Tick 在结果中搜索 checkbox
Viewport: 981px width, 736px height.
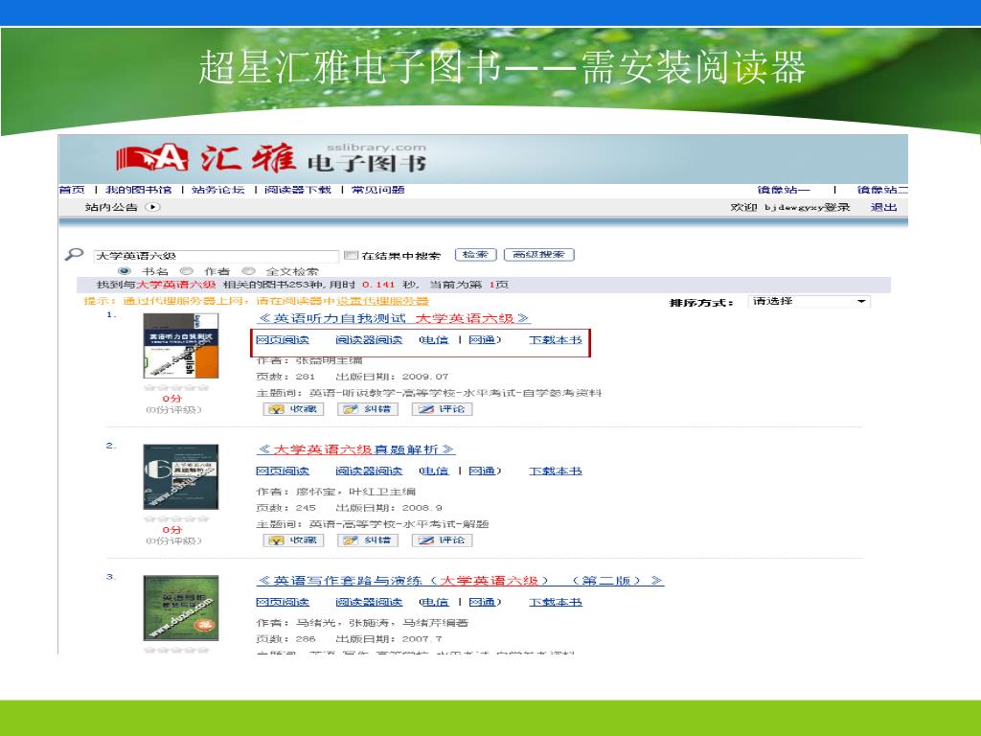tap(351, 255)
